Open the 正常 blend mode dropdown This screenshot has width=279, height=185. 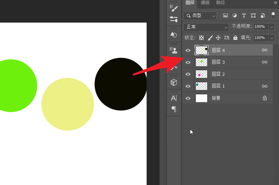tap(206, 27)
